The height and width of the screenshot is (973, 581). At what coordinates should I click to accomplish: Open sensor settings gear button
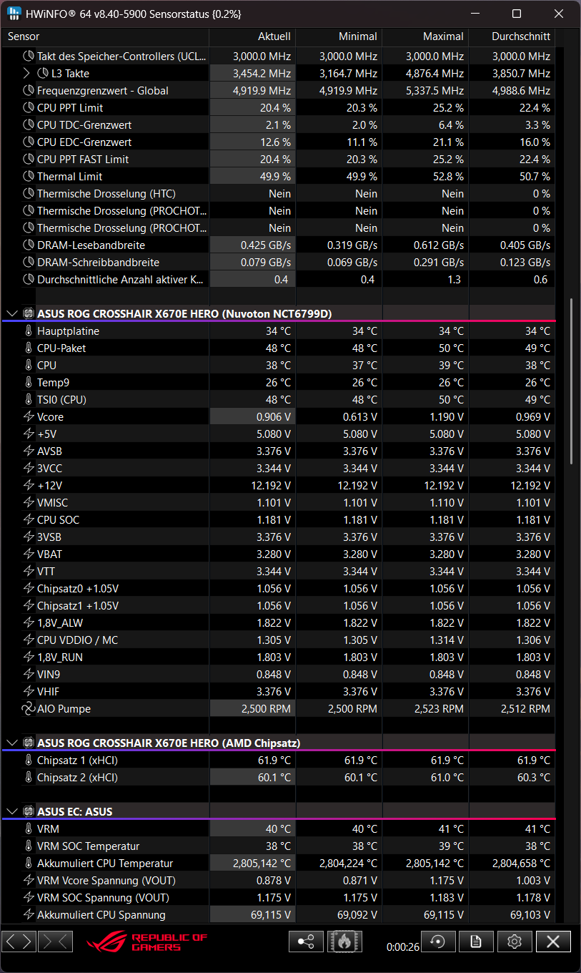coord(515,942)
